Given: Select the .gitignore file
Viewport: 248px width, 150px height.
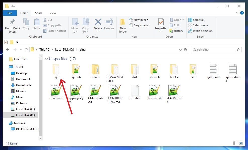Looking at the screenshot, I should pos(213,71).
